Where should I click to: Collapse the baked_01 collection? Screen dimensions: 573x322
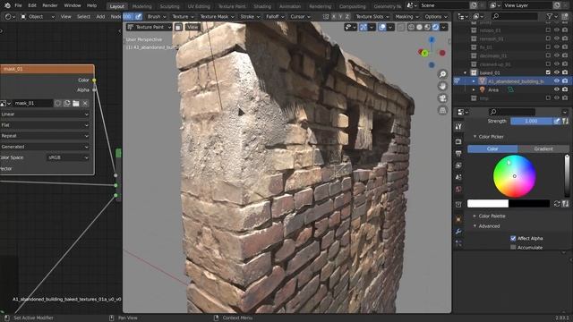click(466, 72)
